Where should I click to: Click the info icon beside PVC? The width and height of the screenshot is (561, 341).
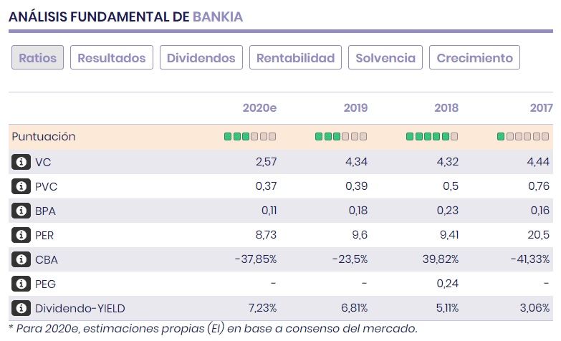pos(21,186)
